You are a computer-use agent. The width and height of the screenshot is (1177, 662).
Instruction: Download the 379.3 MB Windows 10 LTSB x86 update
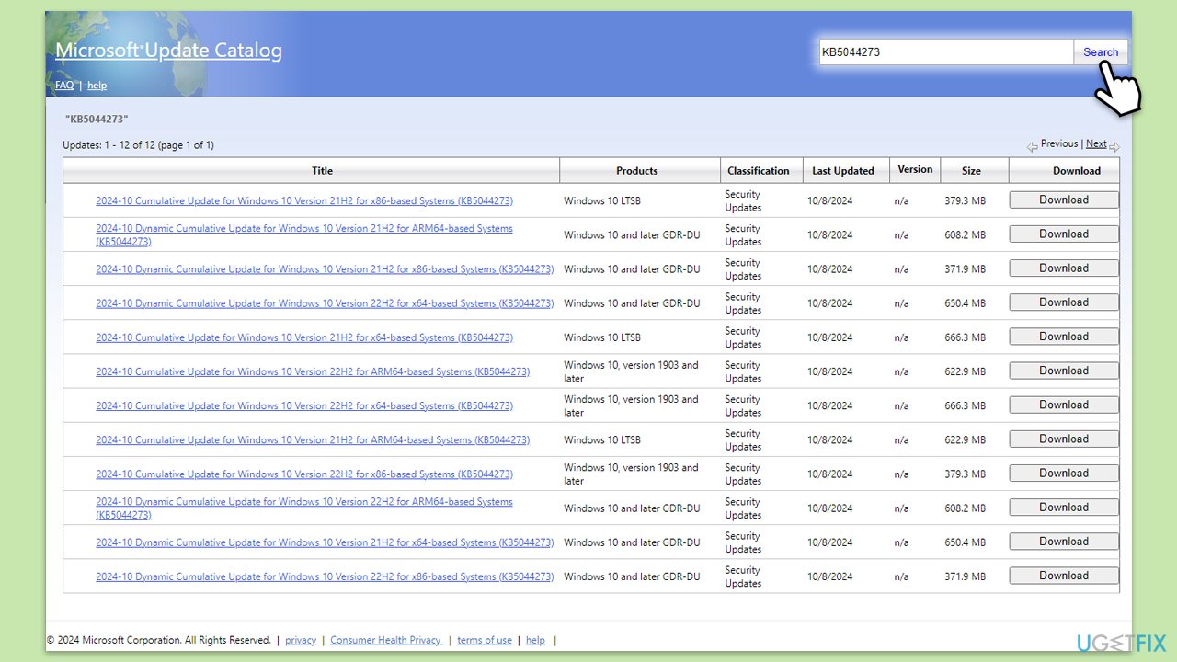click(x=1064, y=200)
